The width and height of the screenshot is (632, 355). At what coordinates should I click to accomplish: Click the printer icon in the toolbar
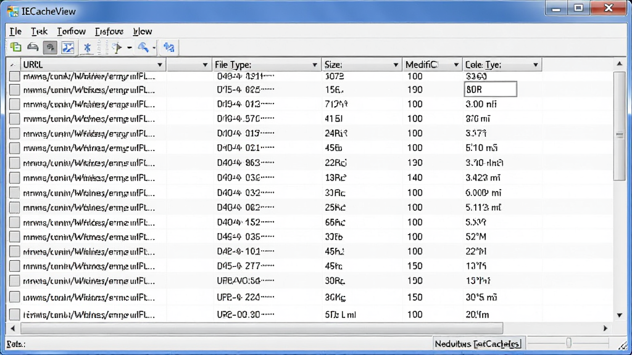[33, 47]
